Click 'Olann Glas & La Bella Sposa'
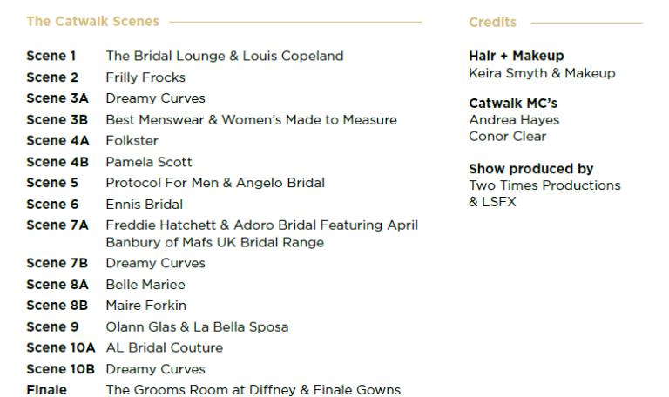The image size is (669, 397). [197, 327]
